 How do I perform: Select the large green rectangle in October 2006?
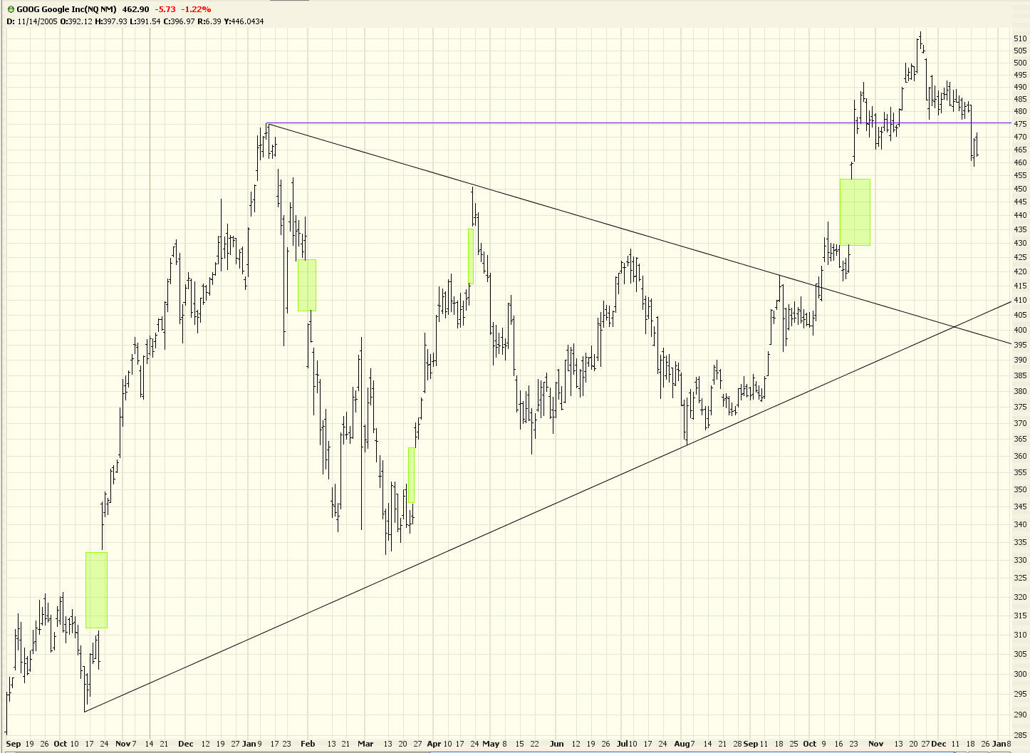tap(855, 212)
